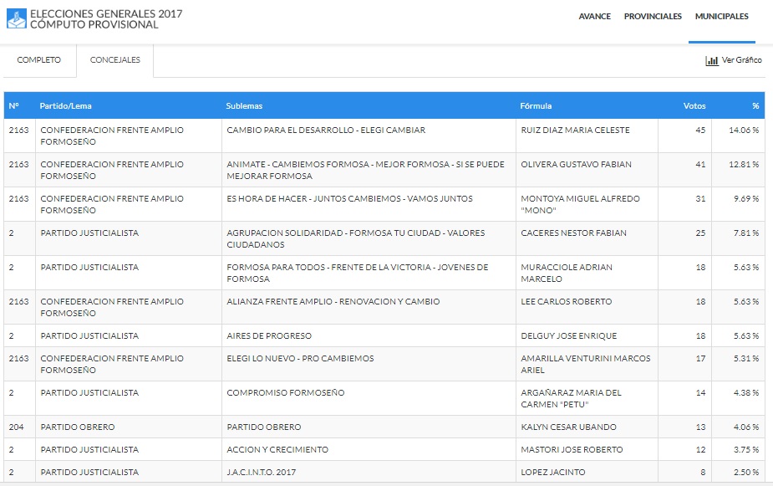This screenshot has width=773, height=486.
Task: Select the LOPEZ JACINTO row
Action: point(552,473)
